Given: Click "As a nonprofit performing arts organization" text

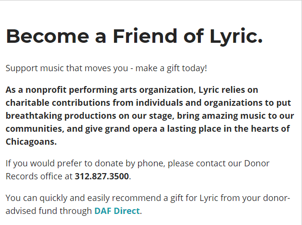Looking at the screenshot, I should pyautogui.click(x=100, y=90).
